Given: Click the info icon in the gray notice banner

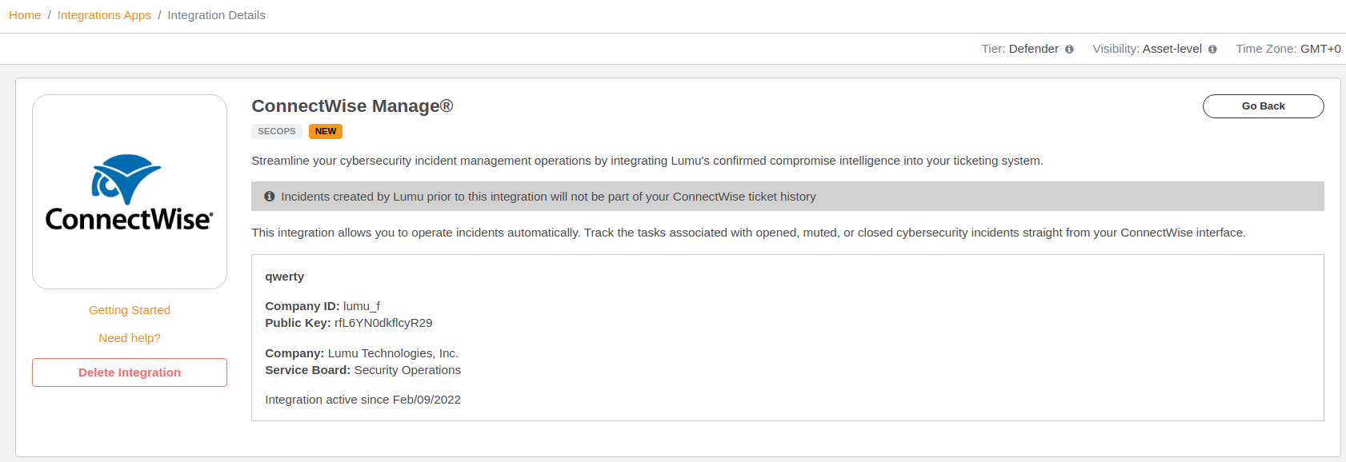Looking at the screenshot, I should 270,197.
